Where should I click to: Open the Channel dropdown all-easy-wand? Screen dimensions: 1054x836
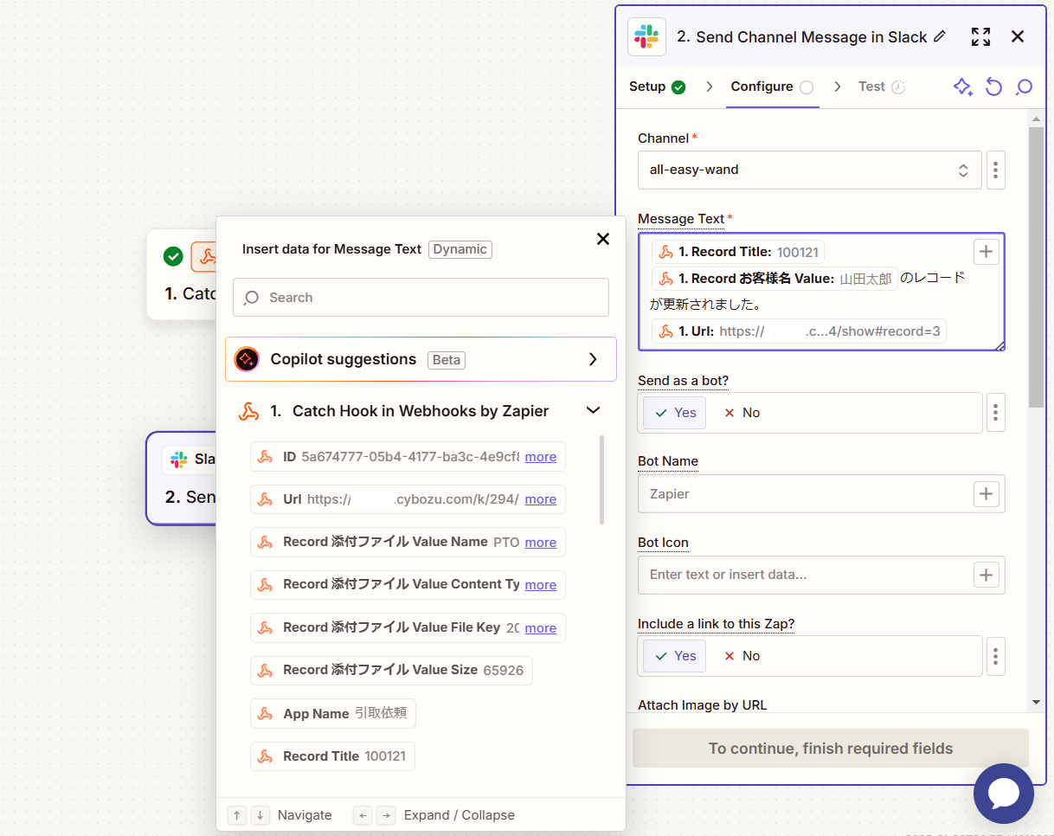[810, 170]
